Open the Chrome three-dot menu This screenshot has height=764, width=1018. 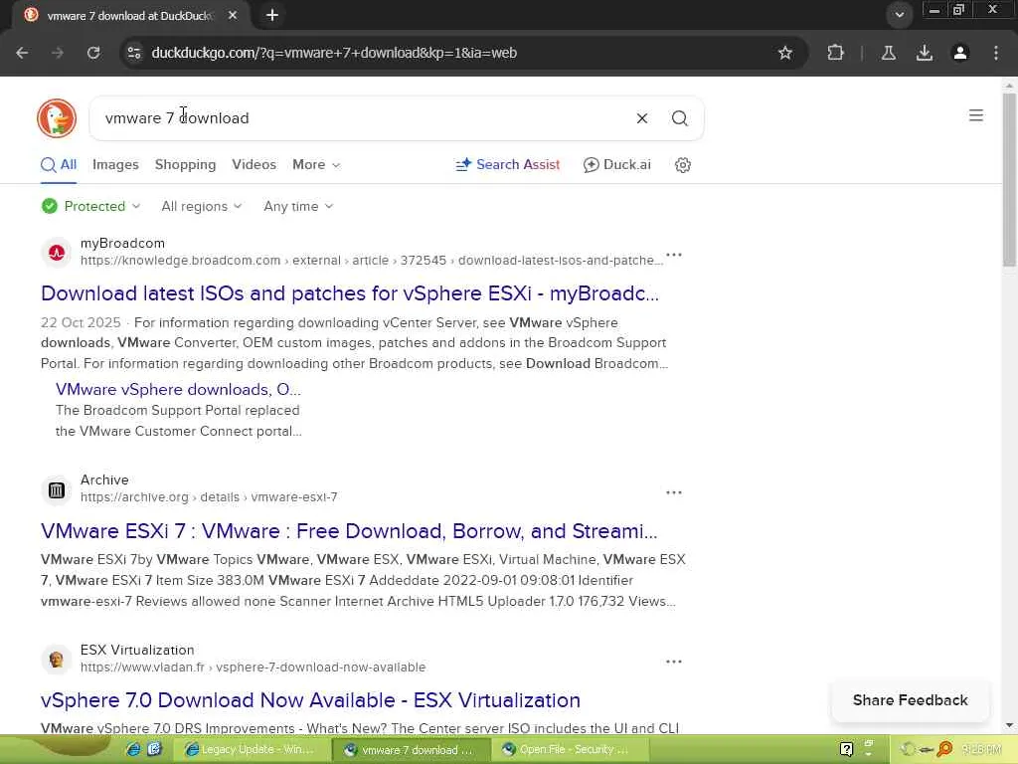[x=996, y=53]
